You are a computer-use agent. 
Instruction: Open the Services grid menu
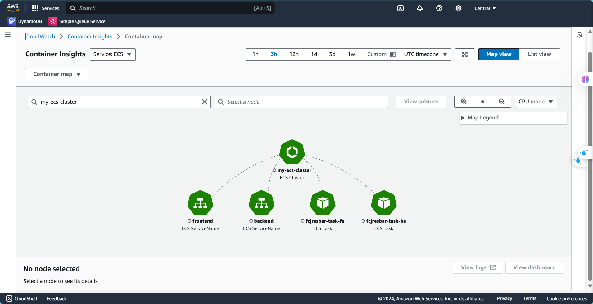pos(45,8)
